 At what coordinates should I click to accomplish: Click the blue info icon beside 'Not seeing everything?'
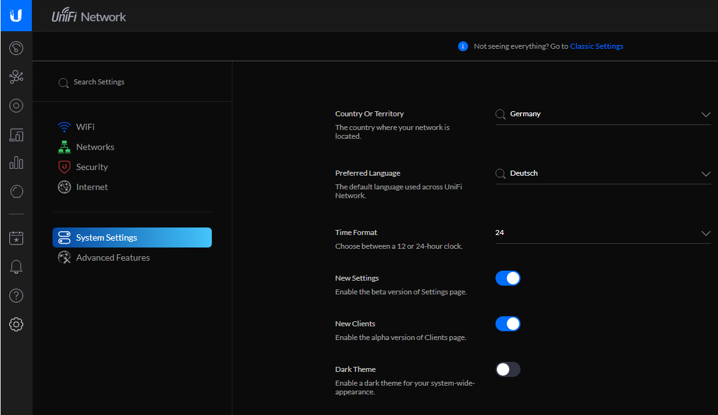(463, 46)
